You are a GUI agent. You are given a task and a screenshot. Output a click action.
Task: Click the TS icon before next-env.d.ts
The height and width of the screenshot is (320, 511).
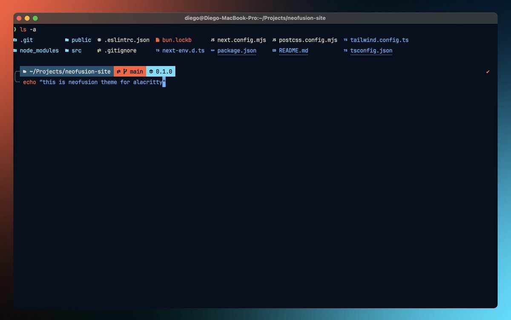[x=158, y=50]
